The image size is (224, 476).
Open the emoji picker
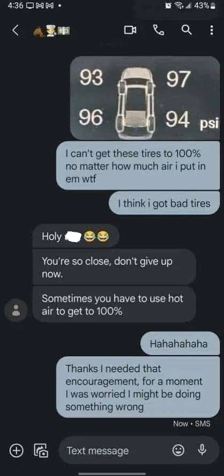point(178,450)
